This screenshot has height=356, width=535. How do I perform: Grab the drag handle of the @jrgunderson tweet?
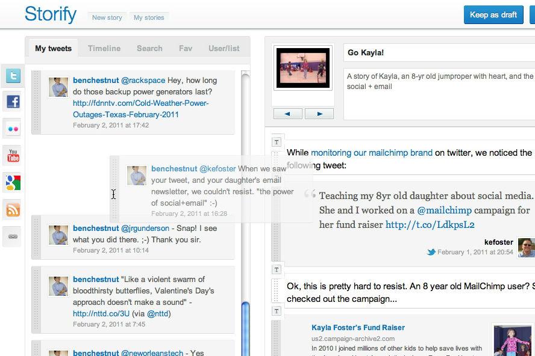pos(36,237)
